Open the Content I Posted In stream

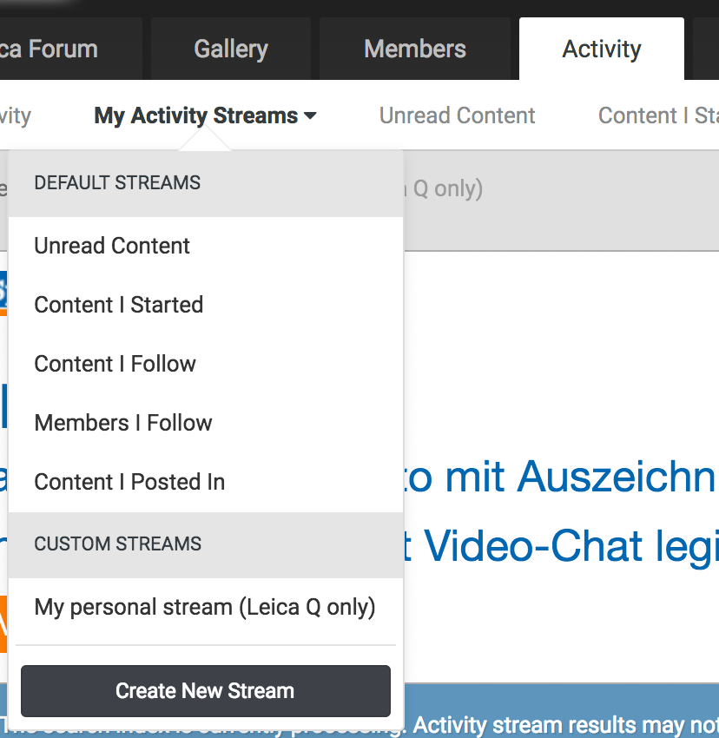click(x=129, y=482)
